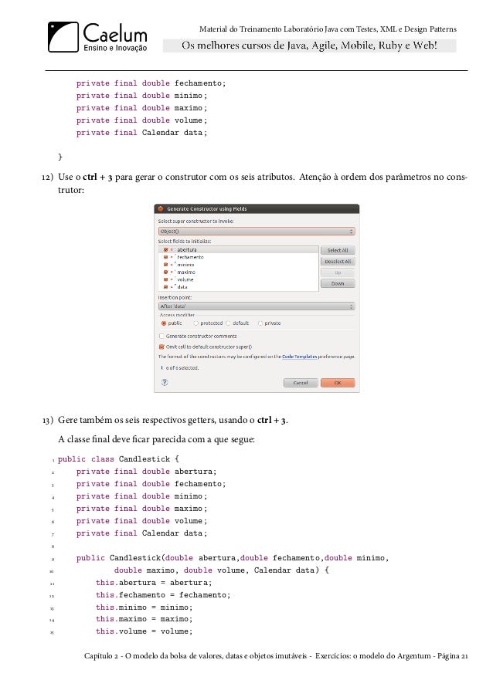Select the maximo row in fields list
493x697 pixels.
point(239,272)
